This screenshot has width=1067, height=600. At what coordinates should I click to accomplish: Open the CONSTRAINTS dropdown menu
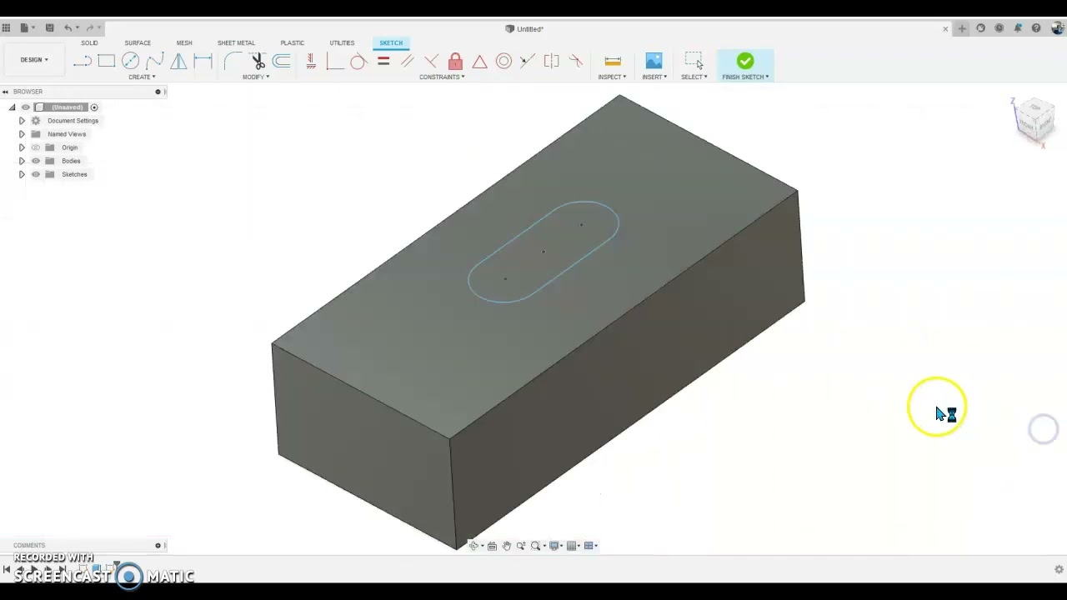pos(442,77)
